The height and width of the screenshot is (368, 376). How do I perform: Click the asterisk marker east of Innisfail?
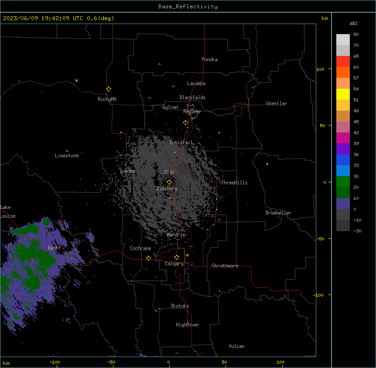pyautogui.click(x=219, y=132)
